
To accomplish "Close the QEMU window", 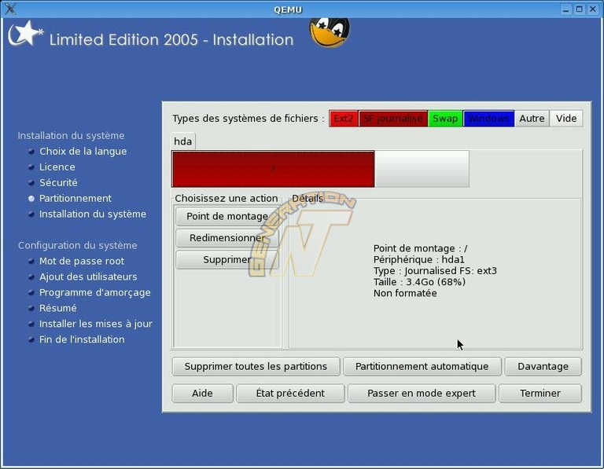I will pyautogui.click(x=592, y=9).
